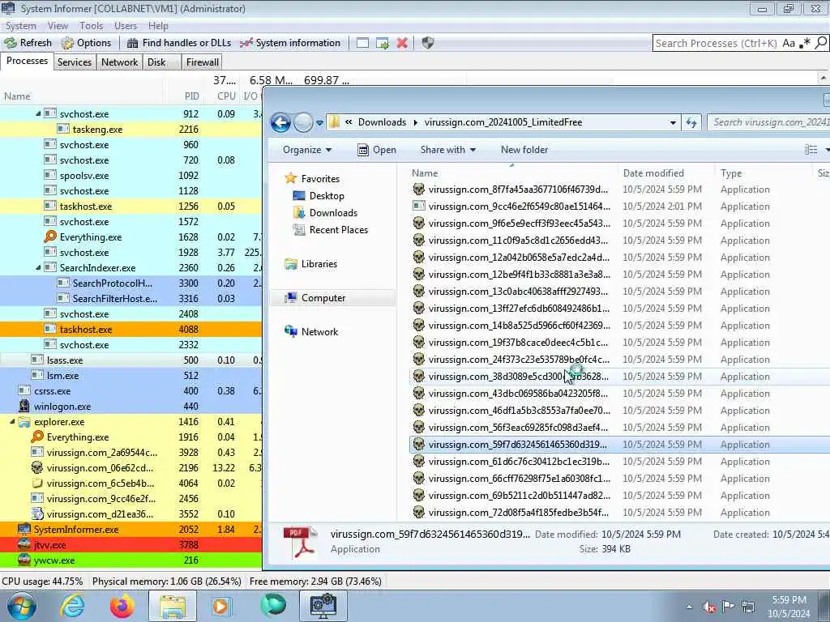The image size is (830, 622).
Task: Open the recent locations dropdown arrow
Action: pyautogui.click(x=319, y=123)
